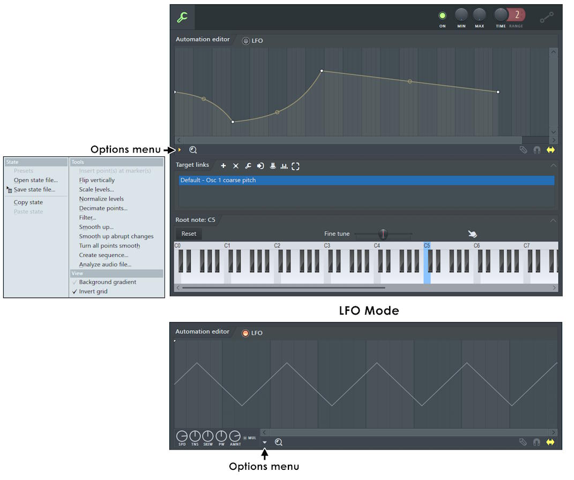
Task: Click the magnifier zoom icon below automation editor
Action: click(193, 150)
